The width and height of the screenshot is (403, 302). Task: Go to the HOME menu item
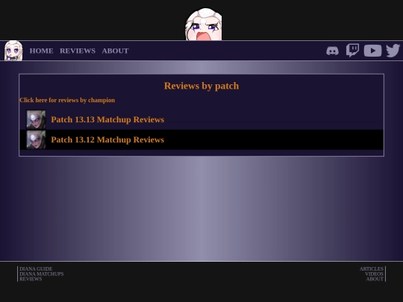tap(41, 51)
